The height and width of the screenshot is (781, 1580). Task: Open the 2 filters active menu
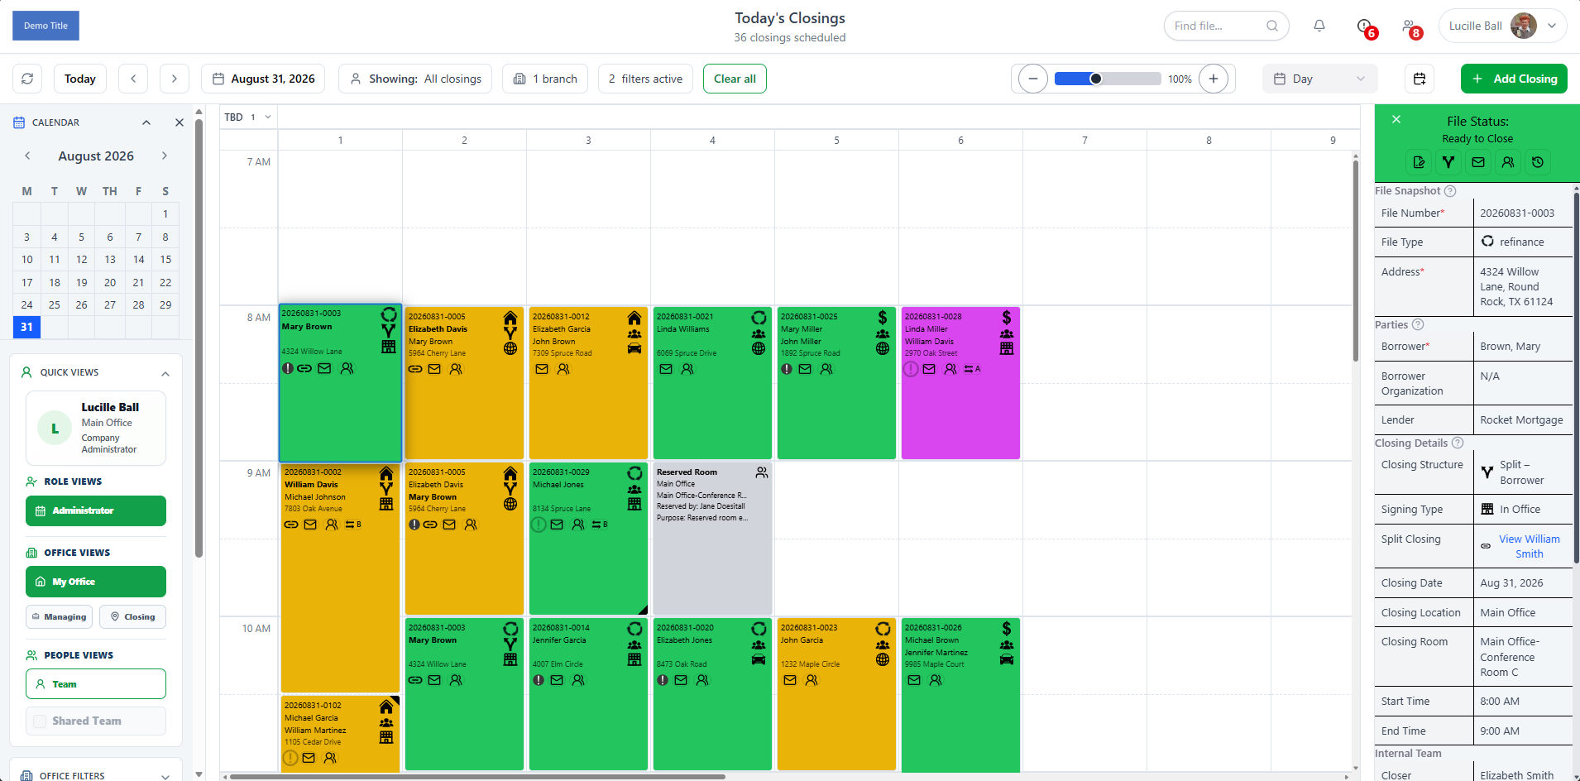point(645,79)
